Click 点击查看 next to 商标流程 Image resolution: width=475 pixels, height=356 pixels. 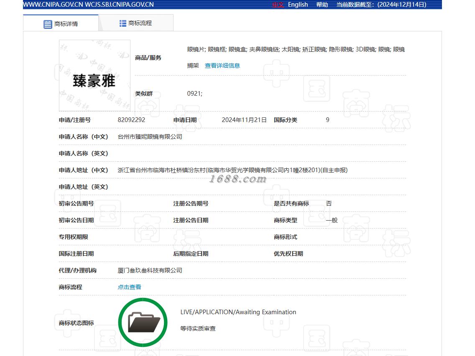coord(129,287)
